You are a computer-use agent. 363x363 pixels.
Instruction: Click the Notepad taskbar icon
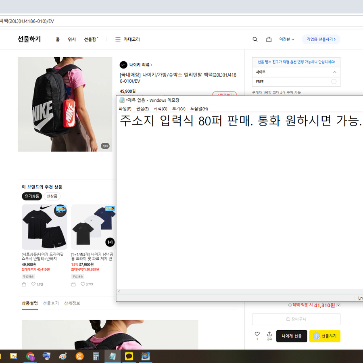click(x=113, y=356)
